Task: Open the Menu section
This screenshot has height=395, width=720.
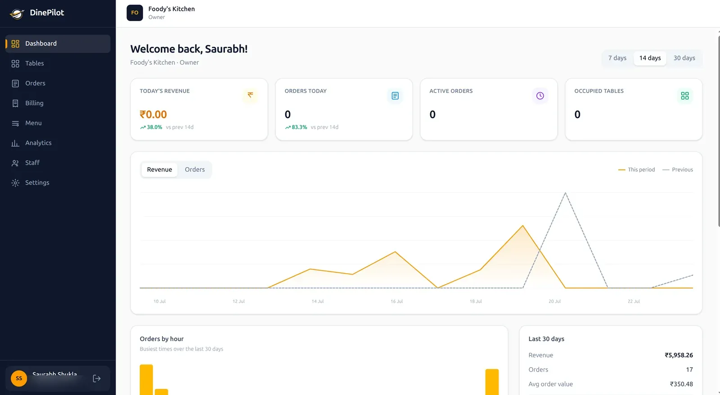Action: pyautogui.click(x=58, y=123)
